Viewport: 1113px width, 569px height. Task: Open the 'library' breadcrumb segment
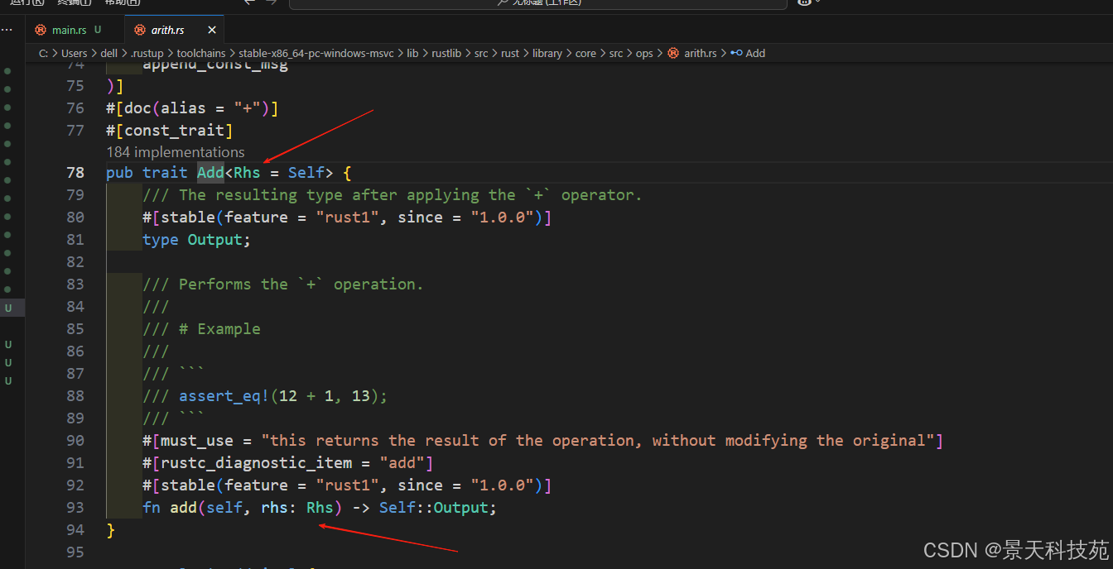point(547,53)
